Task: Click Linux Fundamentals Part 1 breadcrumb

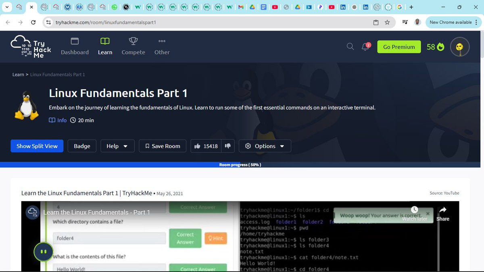Action: point(57,75)
